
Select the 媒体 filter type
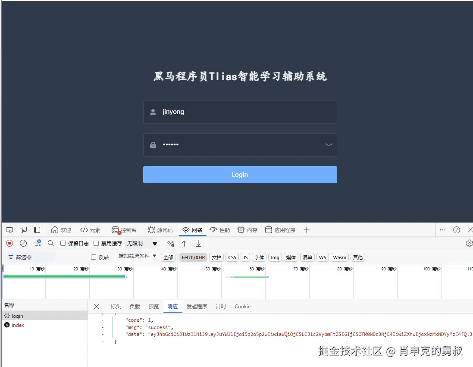[291, 257]
